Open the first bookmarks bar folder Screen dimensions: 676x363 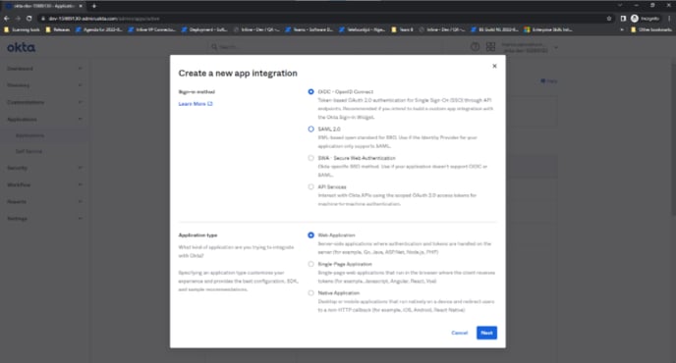[x=22, y=29]
